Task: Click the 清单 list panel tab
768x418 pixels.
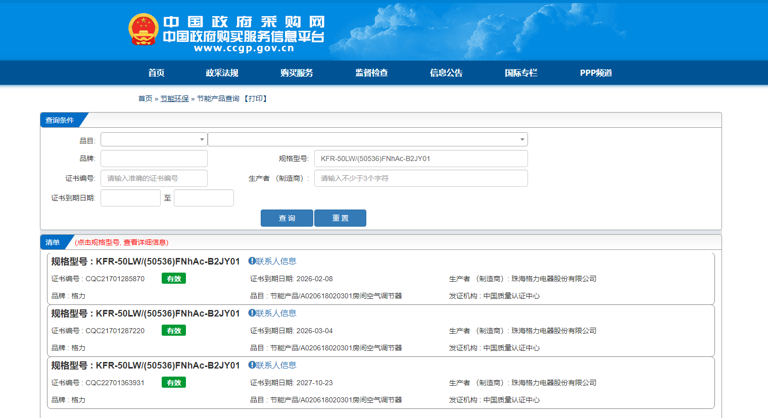Action: click(53, 242)
